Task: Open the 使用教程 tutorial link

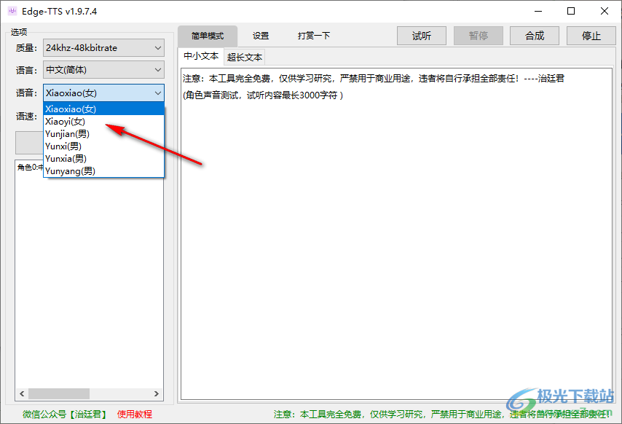Action: tap(135, 415)
